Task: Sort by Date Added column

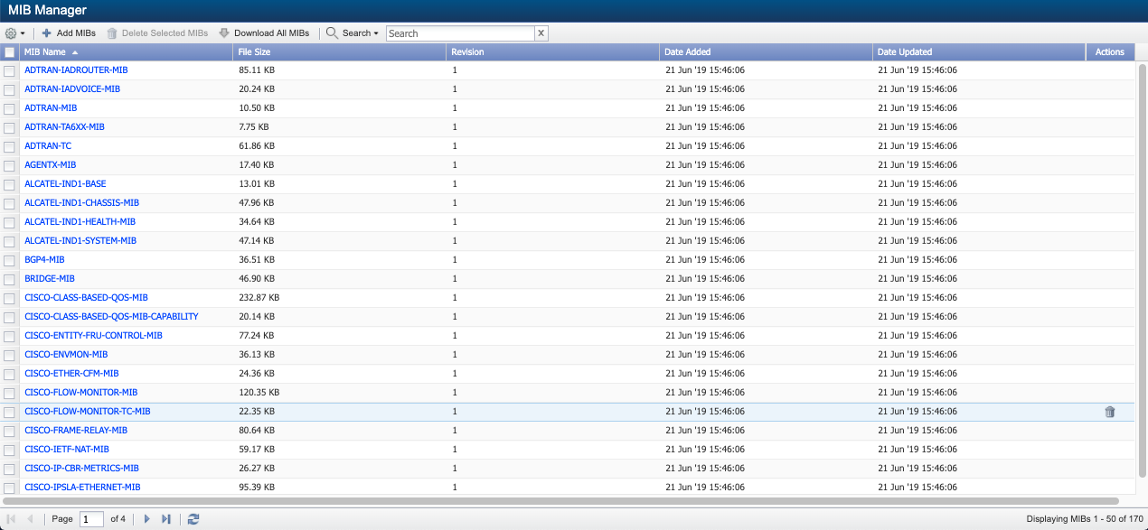Action: click(x=767, y=52)
